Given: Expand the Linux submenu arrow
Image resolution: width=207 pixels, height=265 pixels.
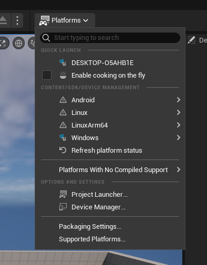Looking at the screenshot, I should pyautogui.click(x=179, y=112).
